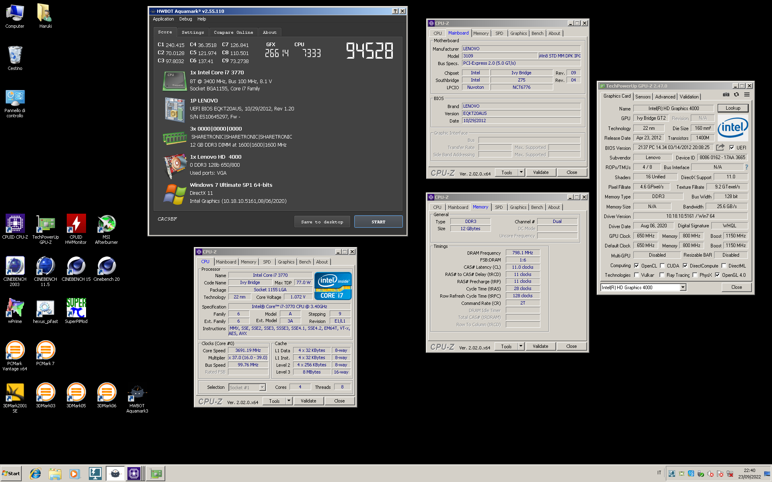Click GPU-Z screenshot camera icon
This screenshot has height=482, width=772.
(x=726, y=95)
